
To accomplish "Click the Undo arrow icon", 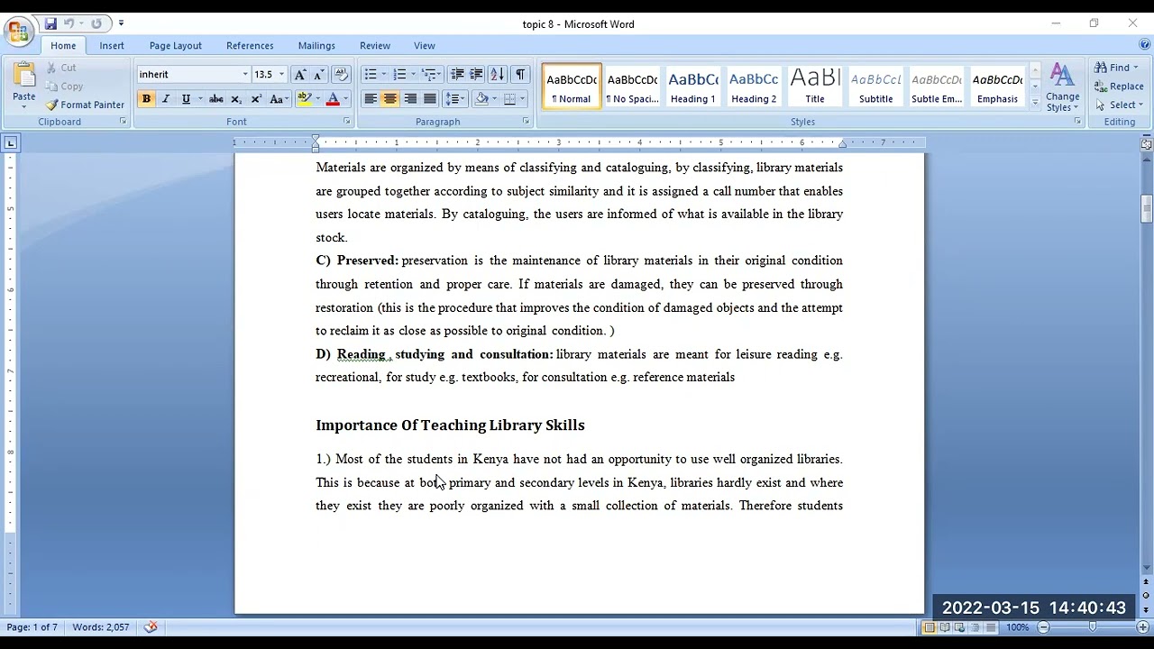I will (69, 23).
